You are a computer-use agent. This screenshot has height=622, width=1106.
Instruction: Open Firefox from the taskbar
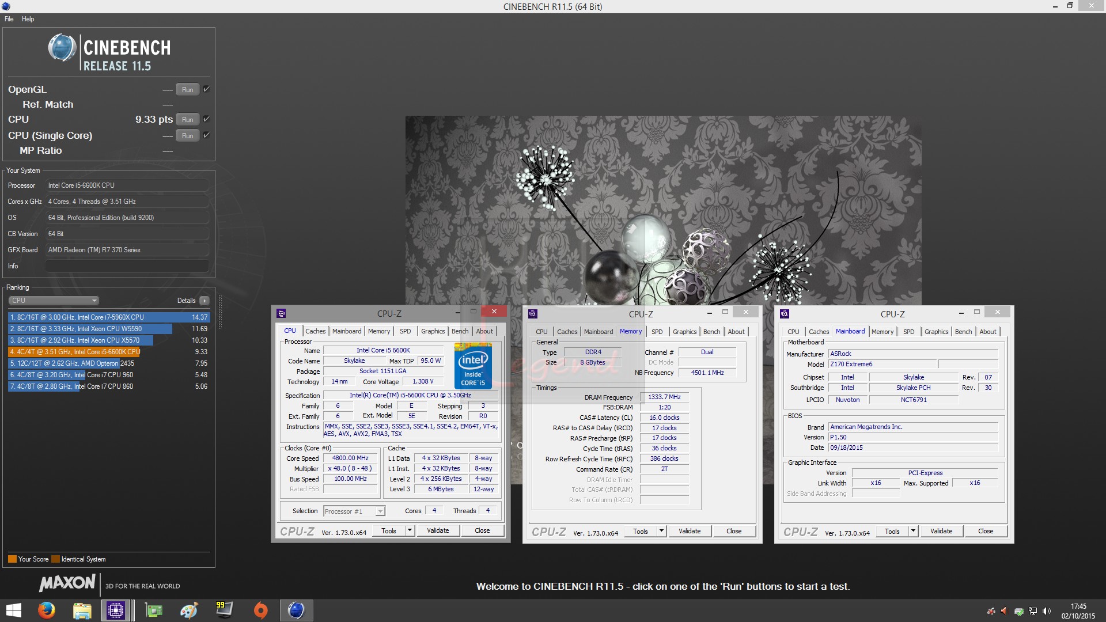[x=47, y=610]
